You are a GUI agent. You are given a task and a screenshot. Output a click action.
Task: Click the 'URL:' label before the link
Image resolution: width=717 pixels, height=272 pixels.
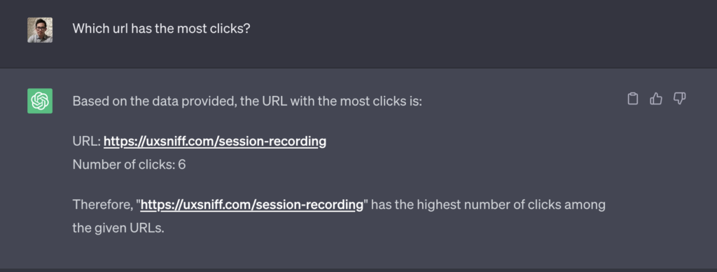[86, 142]
